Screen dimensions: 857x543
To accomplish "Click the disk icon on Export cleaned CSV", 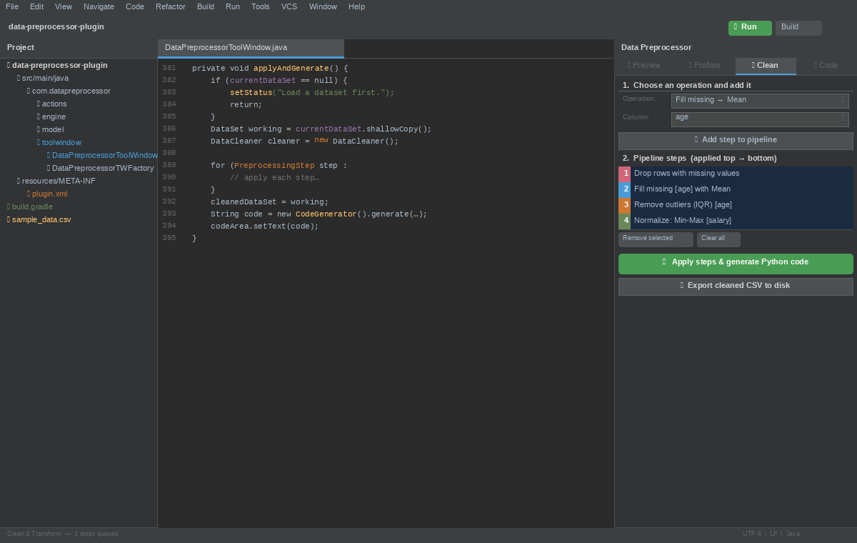I will pos(681,285).
